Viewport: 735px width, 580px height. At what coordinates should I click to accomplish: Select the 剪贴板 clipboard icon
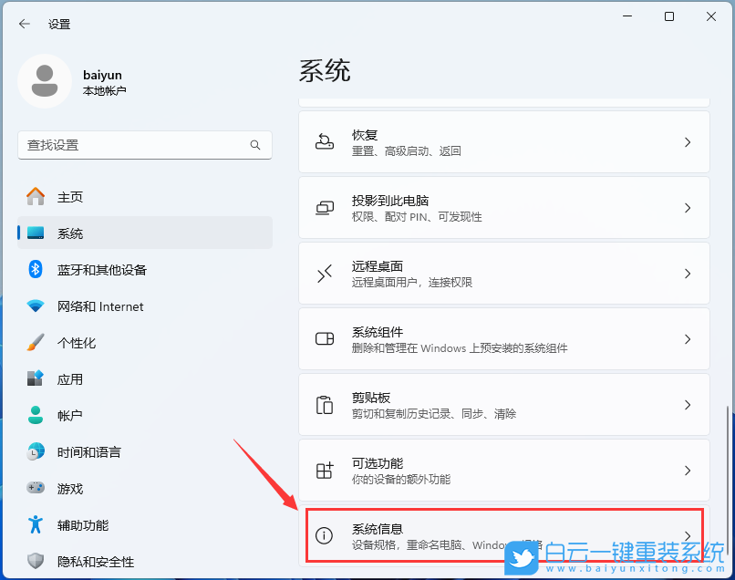coord(325,405)
